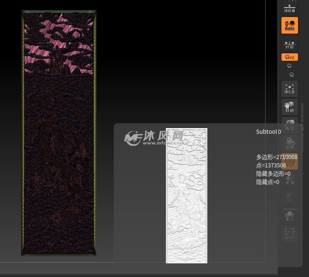This screenshot has height=277, width=309.
Task: Select the carved panel model on canvas
Action: 59,132
